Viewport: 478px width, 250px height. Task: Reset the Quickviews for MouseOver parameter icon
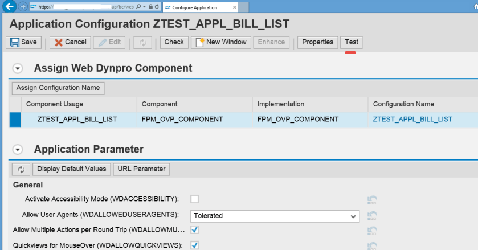[x=373, y=245]
